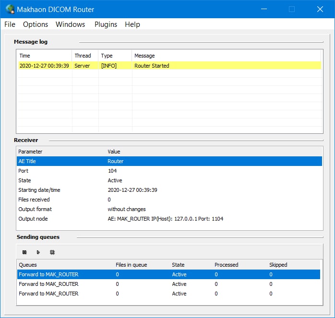Click the Value column header in Receiver
The image size is (335, 318).
tap(214, 152)
